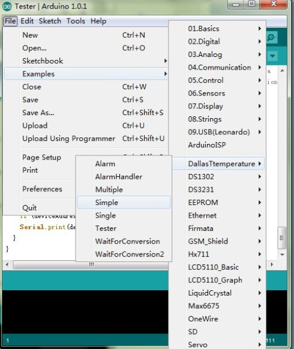Open the Help menu
This screenshot has height=349, width=294.
click(x=98, y=21)
